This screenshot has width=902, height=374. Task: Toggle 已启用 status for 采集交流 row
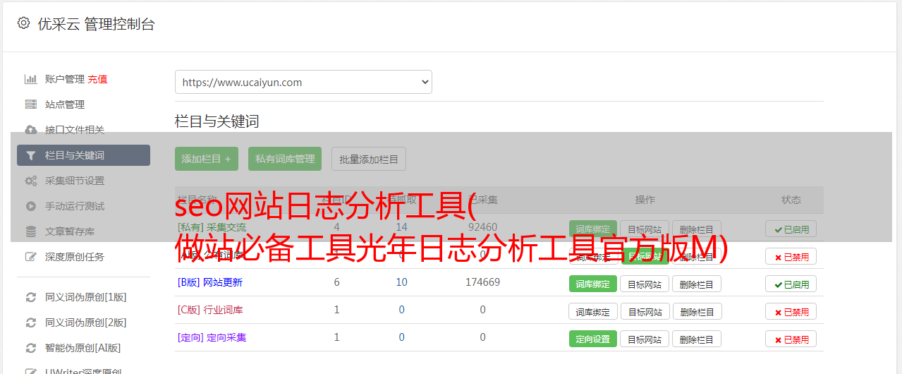click(x=791, y=229)
